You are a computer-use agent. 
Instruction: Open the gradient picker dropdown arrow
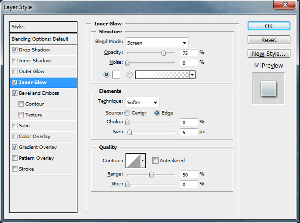point(193,75)
